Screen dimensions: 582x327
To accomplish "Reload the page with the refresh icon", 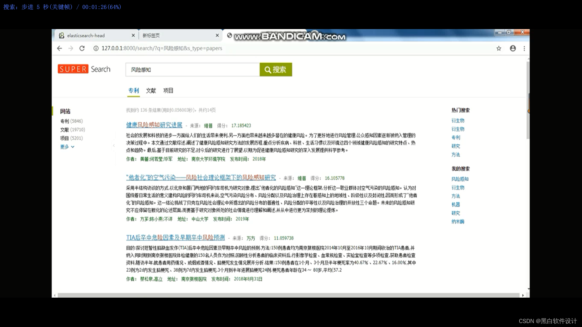I will (x=82, y=48).
